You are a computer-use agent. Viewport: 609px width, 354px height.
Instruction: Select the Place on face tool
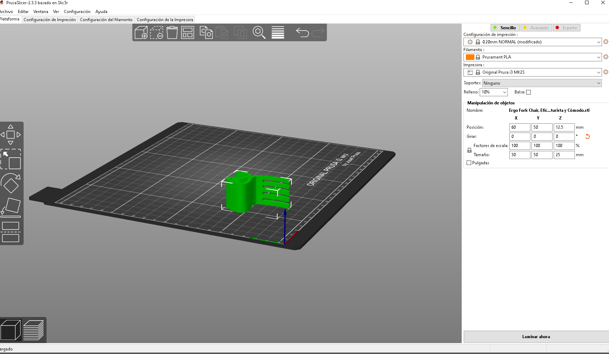11,207
